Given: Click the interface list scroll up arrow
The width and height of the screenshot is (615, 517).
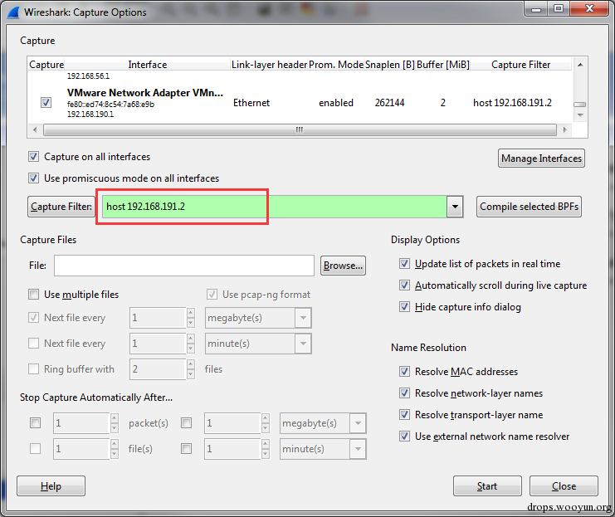Looking at the screenshot, I should [x=580, y=65].
